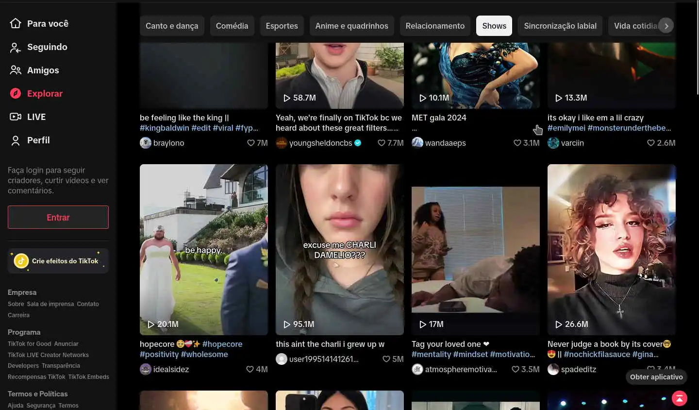This screenshot has height=410, width=699.
Task: Click the Entrar login button
Action: pos(58,217)
